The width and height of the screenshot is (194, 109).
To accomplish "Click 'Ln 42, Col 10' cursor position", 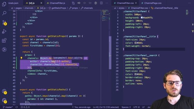I will 106,107.
